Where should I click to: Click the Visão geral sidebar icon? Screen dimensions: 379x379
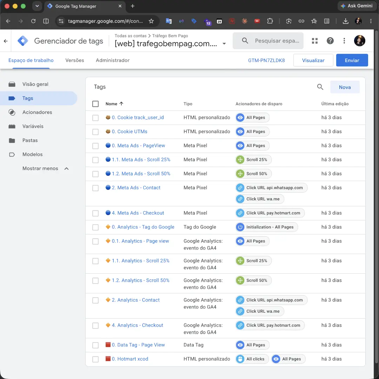pos(12,84)
